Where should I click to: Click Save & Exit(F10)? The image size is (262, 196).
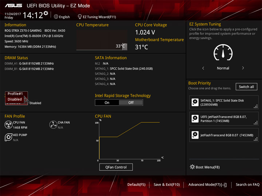pyautogui.click(x=167, y=184)
